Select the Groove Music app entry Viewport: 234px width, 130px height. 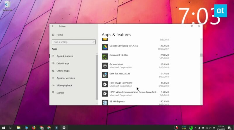coord(135,66)
